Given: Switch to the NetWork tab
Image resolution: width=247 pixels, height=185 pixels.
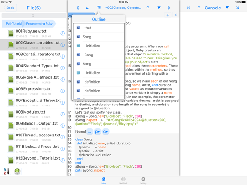Looking at the screenshot, I should [x=123, y=180].
